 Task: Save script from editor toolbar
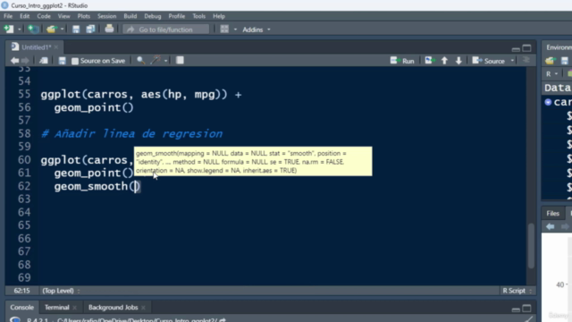pyautogui.click(x=62, y=61)
